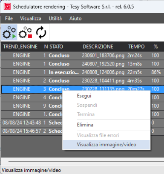Click the N column header
Image resolution: width=164 pixels, height=174 pixels.
click(46, 47)
